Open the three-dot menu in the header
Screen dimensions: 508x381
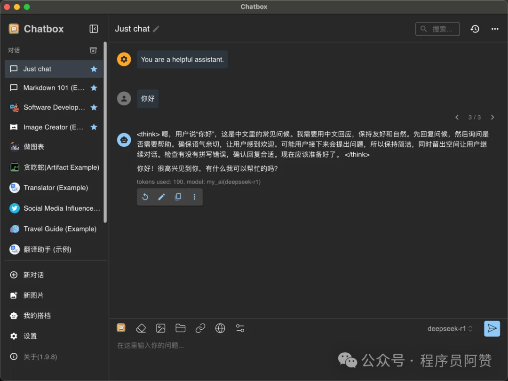(x=495, y=29)
